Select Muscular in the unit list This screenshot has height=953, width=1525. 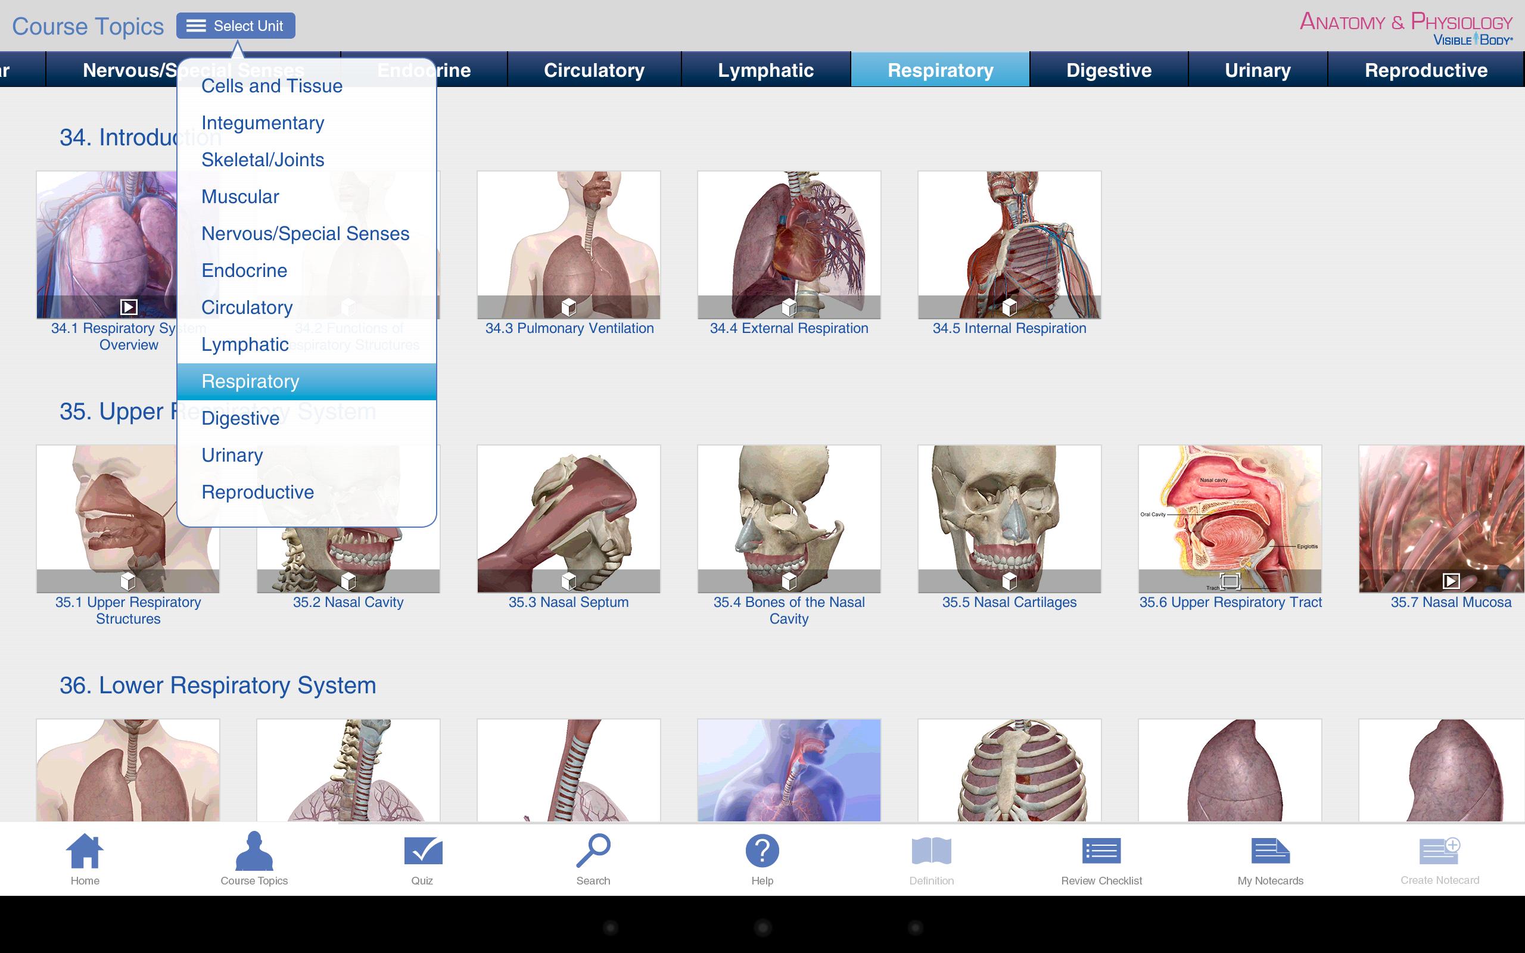240,197
